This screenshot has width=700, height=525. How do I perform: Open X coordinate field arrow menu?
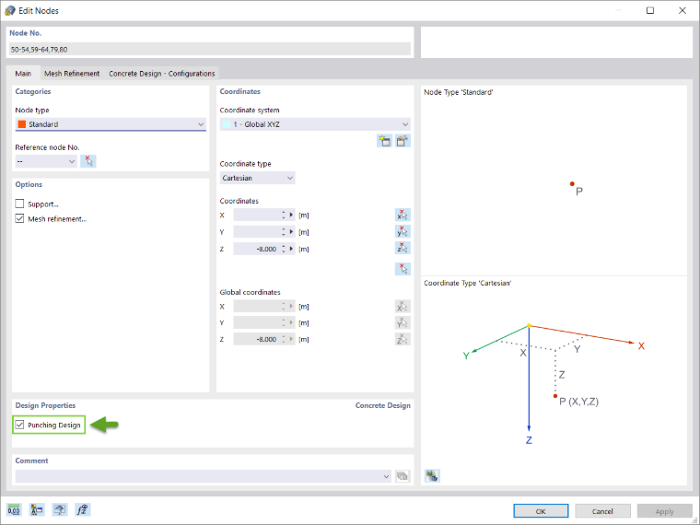(292, 215)
